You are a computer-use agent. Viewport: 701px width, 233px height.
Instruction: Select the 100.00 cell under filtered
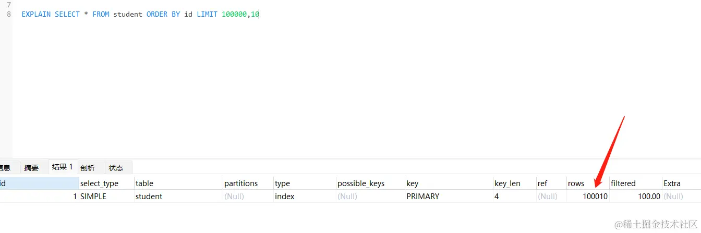point(649,197)
